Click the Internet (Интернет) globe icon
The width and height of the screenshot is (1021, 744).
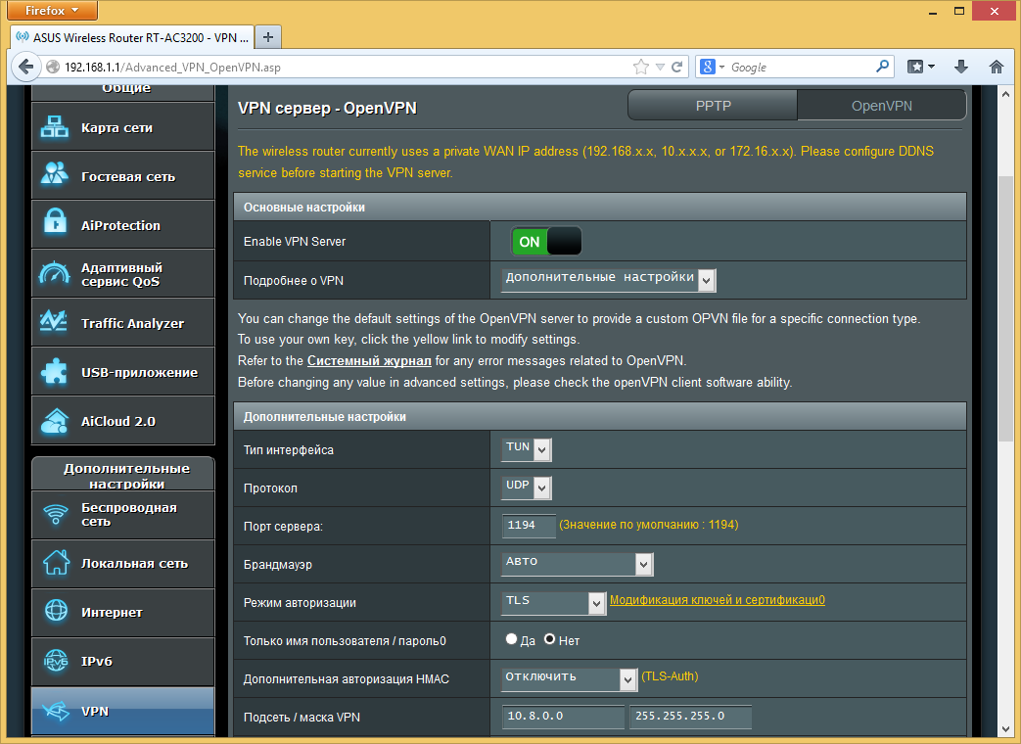(x=56, y=611)
